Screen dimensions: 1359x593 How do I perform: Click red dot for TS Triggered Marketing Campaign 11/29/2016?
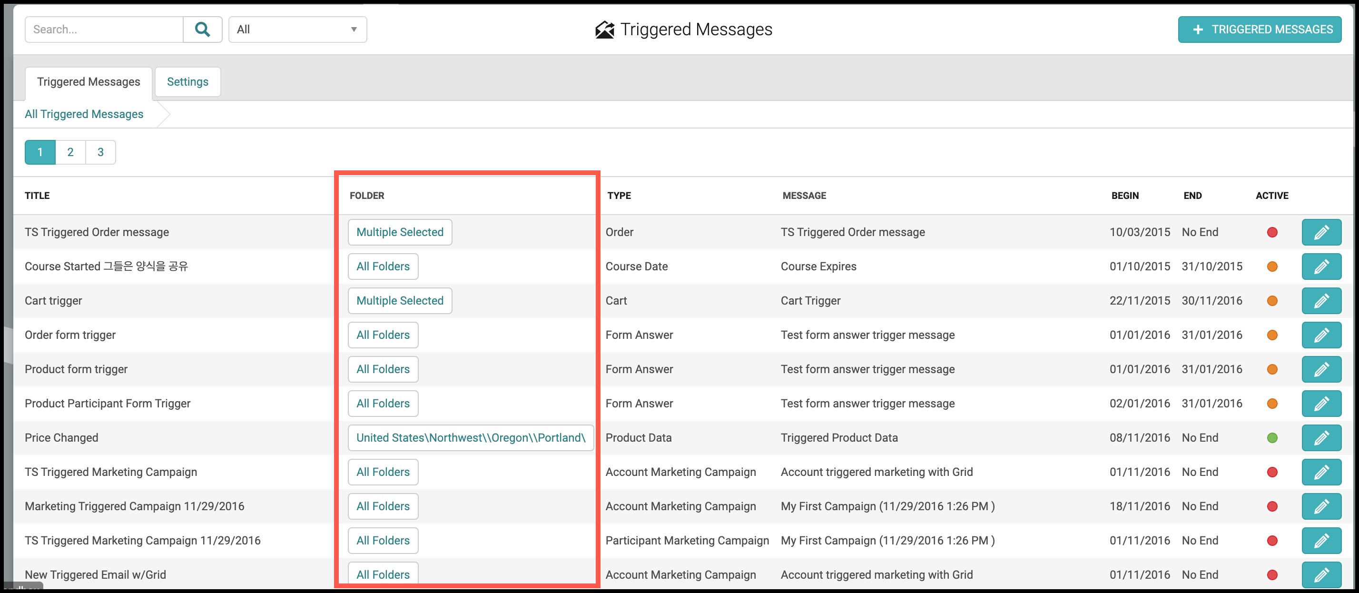(x=1272, y=541)
